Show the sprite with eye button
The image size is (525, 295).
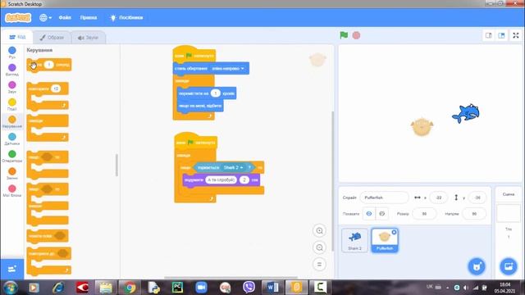(369, 214)
